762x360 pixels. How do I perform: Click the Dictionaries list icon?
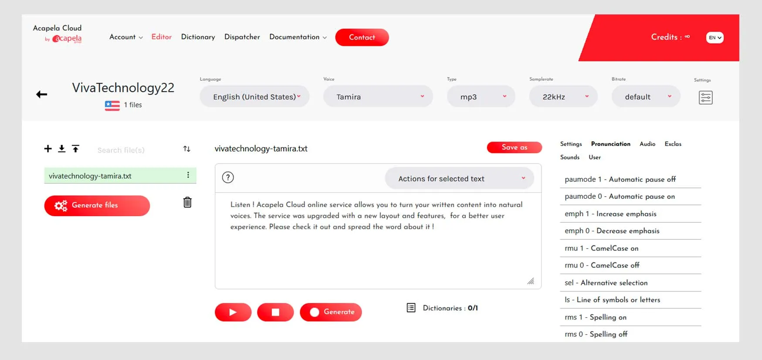pos(411,308)
